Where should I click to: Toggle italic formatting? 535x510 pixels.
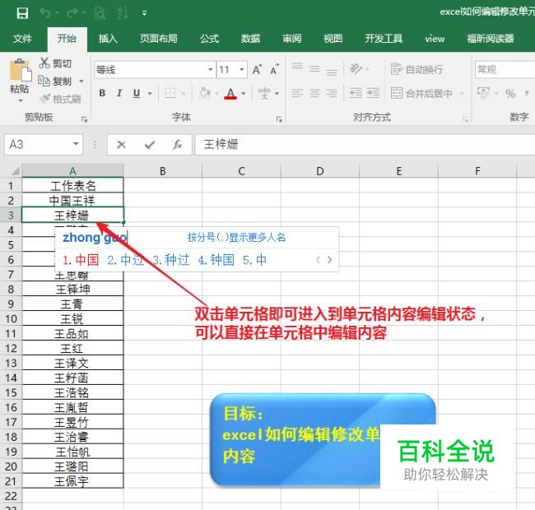119,93
